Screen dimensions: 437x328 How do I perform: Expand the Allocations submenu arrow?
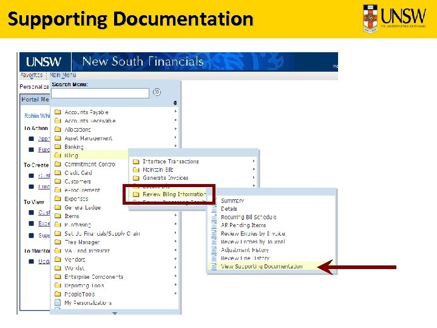tap(175, 129)
